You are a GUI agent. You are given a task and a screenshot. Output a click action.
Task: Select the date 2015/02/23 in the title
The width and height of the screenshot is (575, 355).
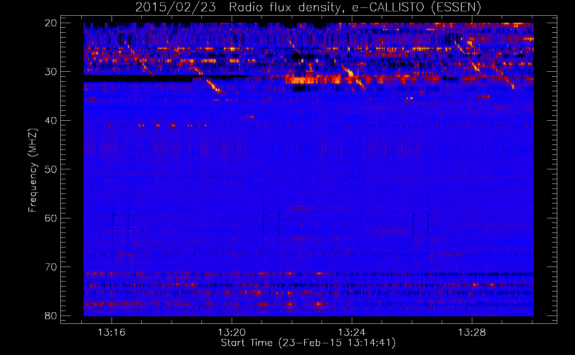[x=176, y=7]
